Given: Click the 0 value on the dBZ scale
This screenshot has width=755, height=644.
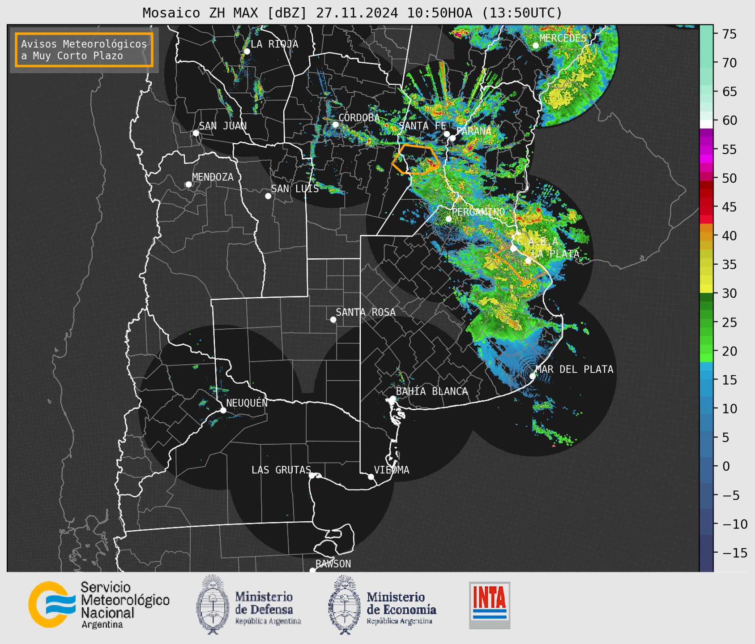Looking at the screenshot, I should [x=726, y=466].
